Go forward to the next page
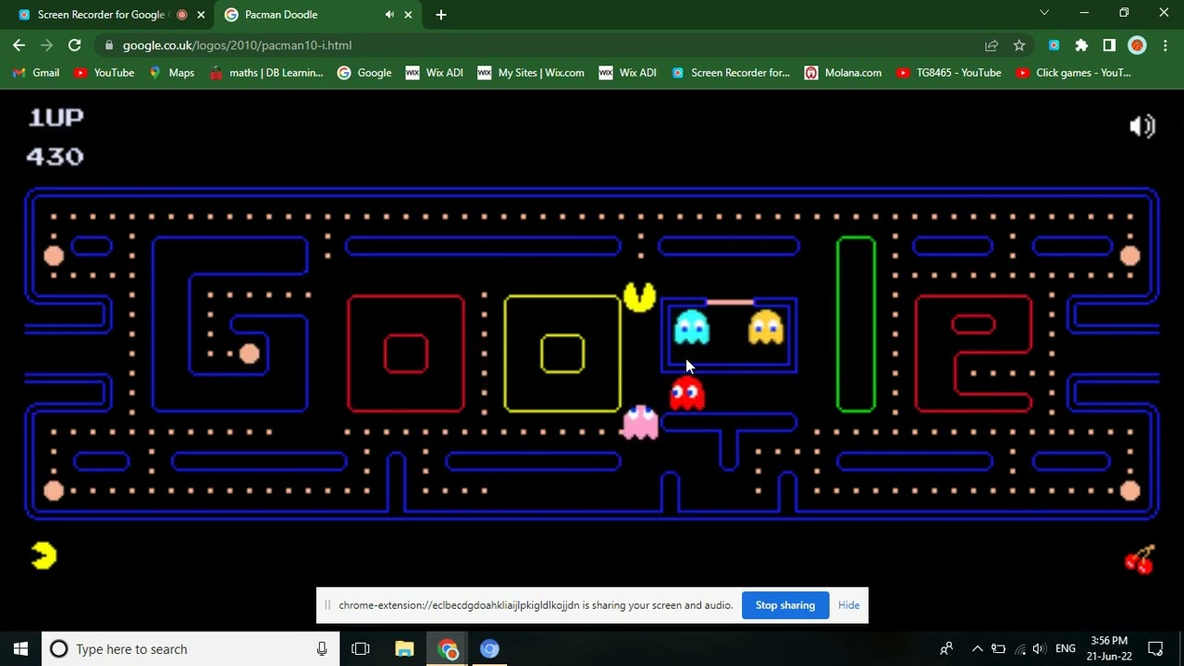The width and height of the screenshot is (1184, 666). 47,45
